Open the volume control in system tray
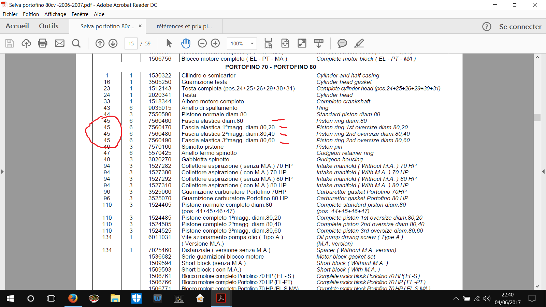Image resolution: width=546 pixels, height=307 pixels. [487, 298]
